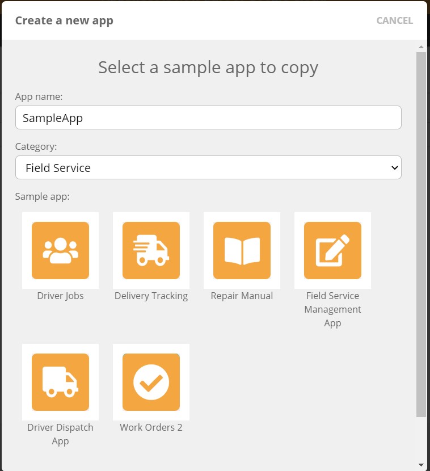Viewport: 430px width, 471px height.
Task: Click the Driver Jobs label text
Action: pyautogui.click(x=60, y=296)
